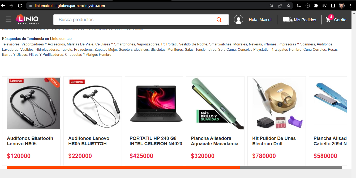Image resolution: width=356 pixels, height=178 pixels.
Task: Bookmark page with the star icon
Action: click(x=289, y=6)
